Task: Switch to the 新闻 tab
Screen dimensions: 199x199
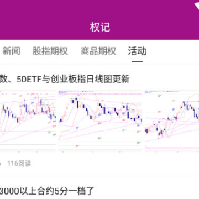Action: coord(11,51)
